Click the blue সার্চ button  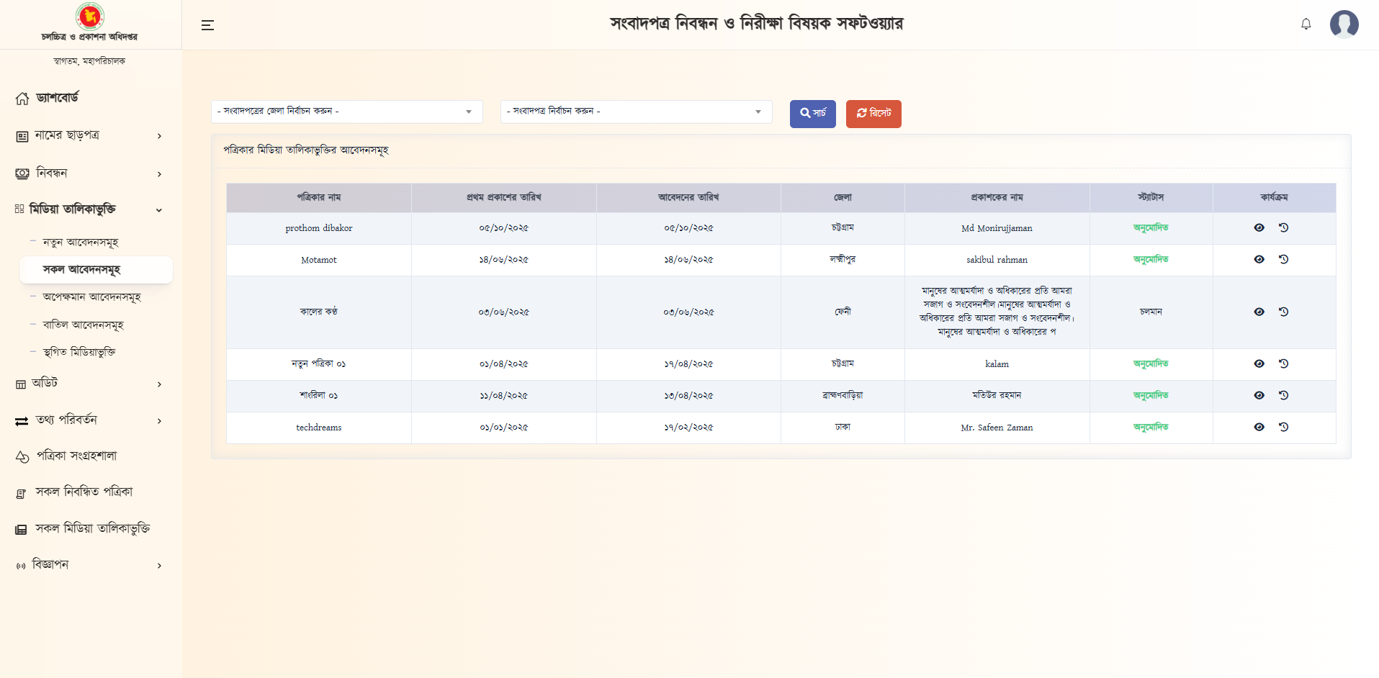coord(812,114)
